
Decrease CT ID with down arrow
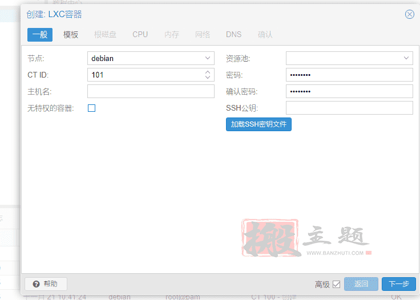pyautogui.click(x=208, y=77)
